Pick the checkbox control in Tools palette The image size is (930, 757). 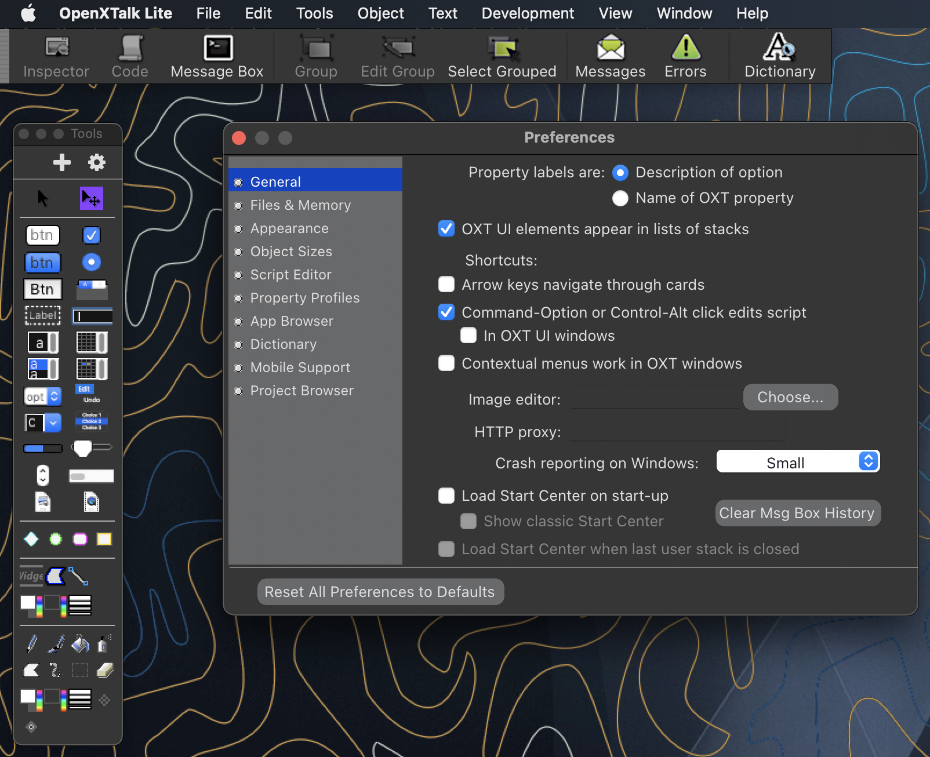pyautogui.click(x=92, y=235)
